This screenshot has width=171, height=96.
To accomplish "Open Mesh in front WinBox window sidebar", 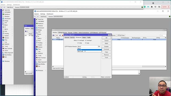I will (40, 34).
